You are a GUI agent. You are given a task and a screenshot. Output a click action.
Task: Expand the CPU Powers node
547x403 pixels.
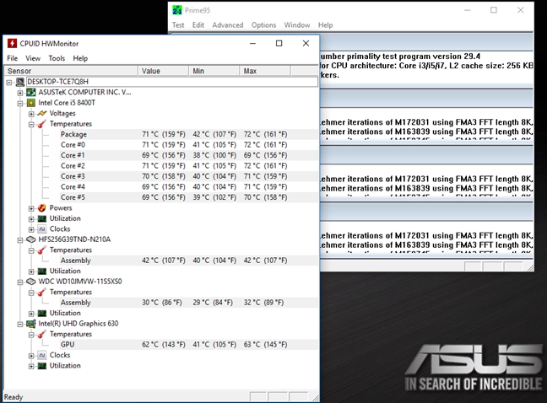coord(31,208)
